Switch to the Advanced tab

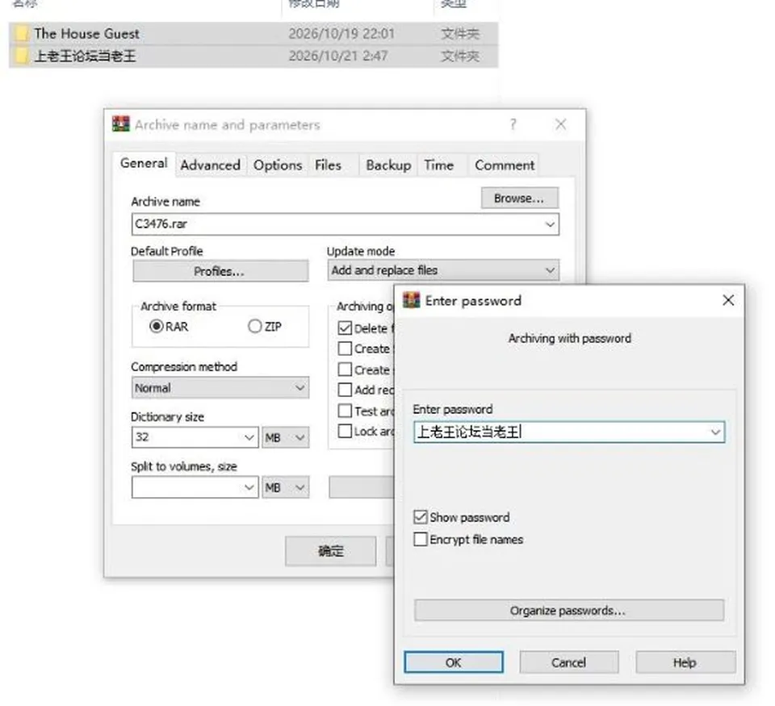[210, 165]
